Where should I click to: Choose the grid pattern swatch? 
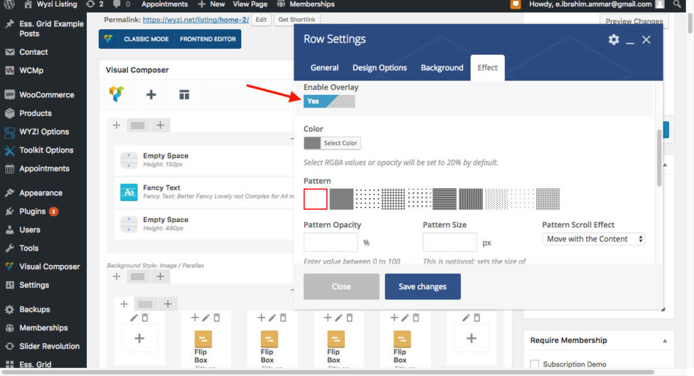tap(393, 199)
